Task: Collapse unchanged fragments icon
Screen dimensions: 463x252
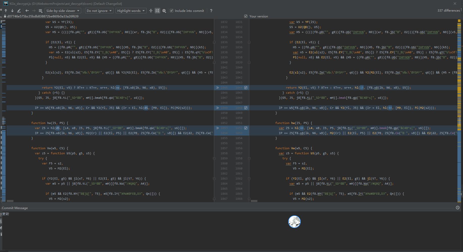Action: tap(151, 11)
